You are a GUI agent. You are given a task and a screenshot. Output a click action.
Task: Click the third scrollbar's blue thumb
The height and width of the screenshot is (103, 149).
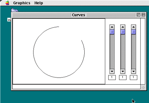134,32
